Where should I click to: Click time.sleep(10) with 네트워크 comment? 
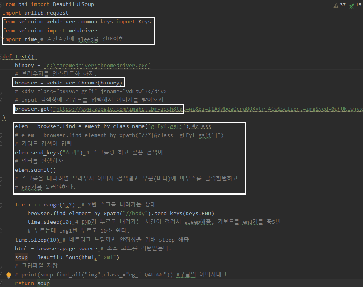37,240
